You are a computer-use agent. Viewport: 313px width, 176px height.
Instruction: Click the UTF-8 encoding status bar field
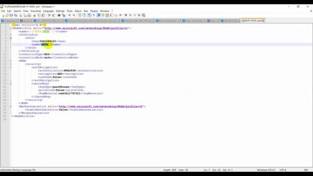(283, 170)
